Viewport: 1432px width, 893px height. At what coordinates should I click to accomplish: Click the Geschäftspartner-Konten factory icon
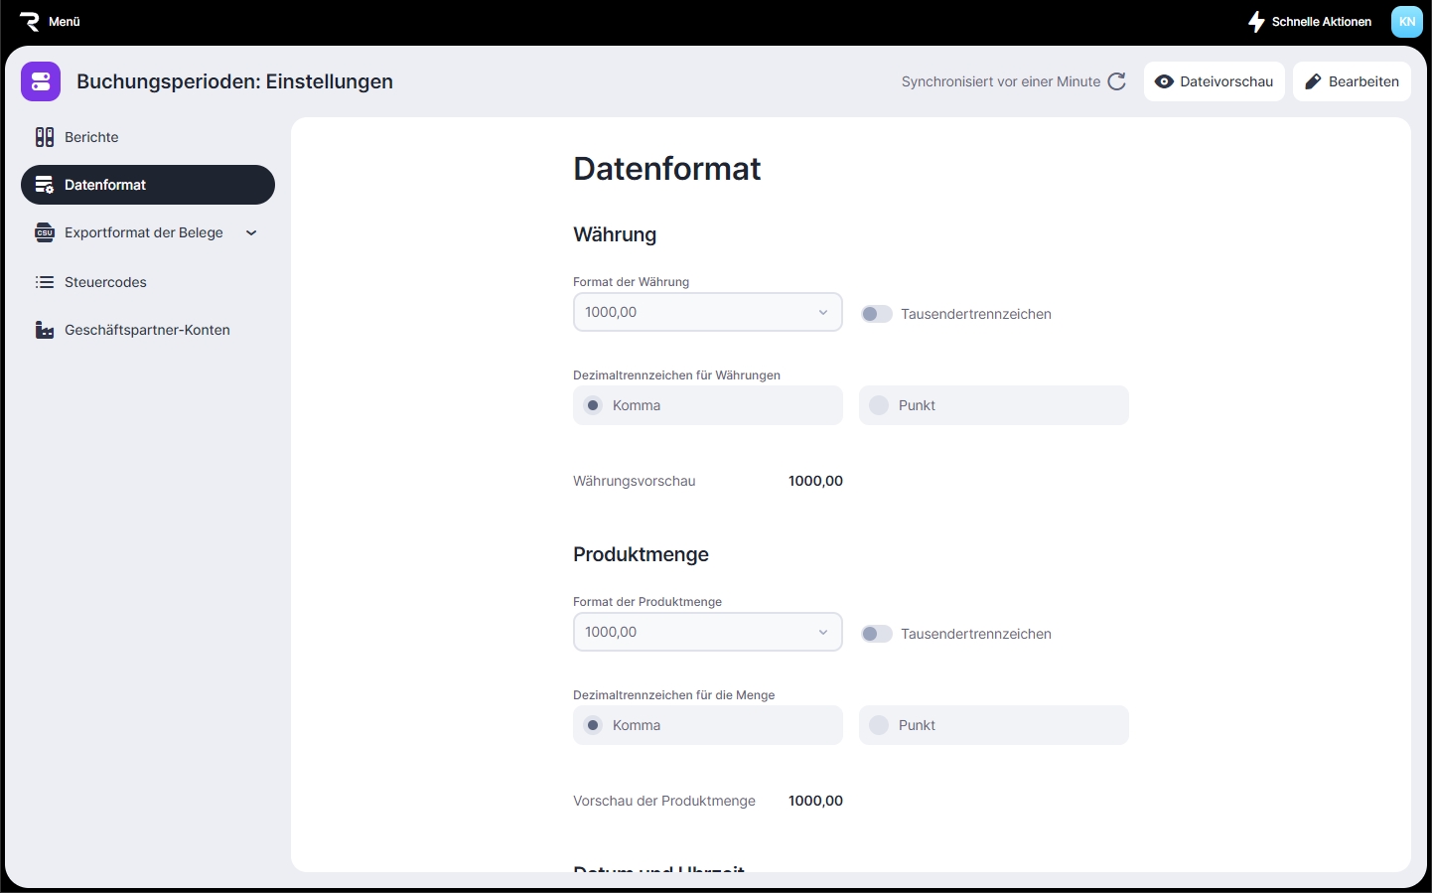click(x=45, y=330)
